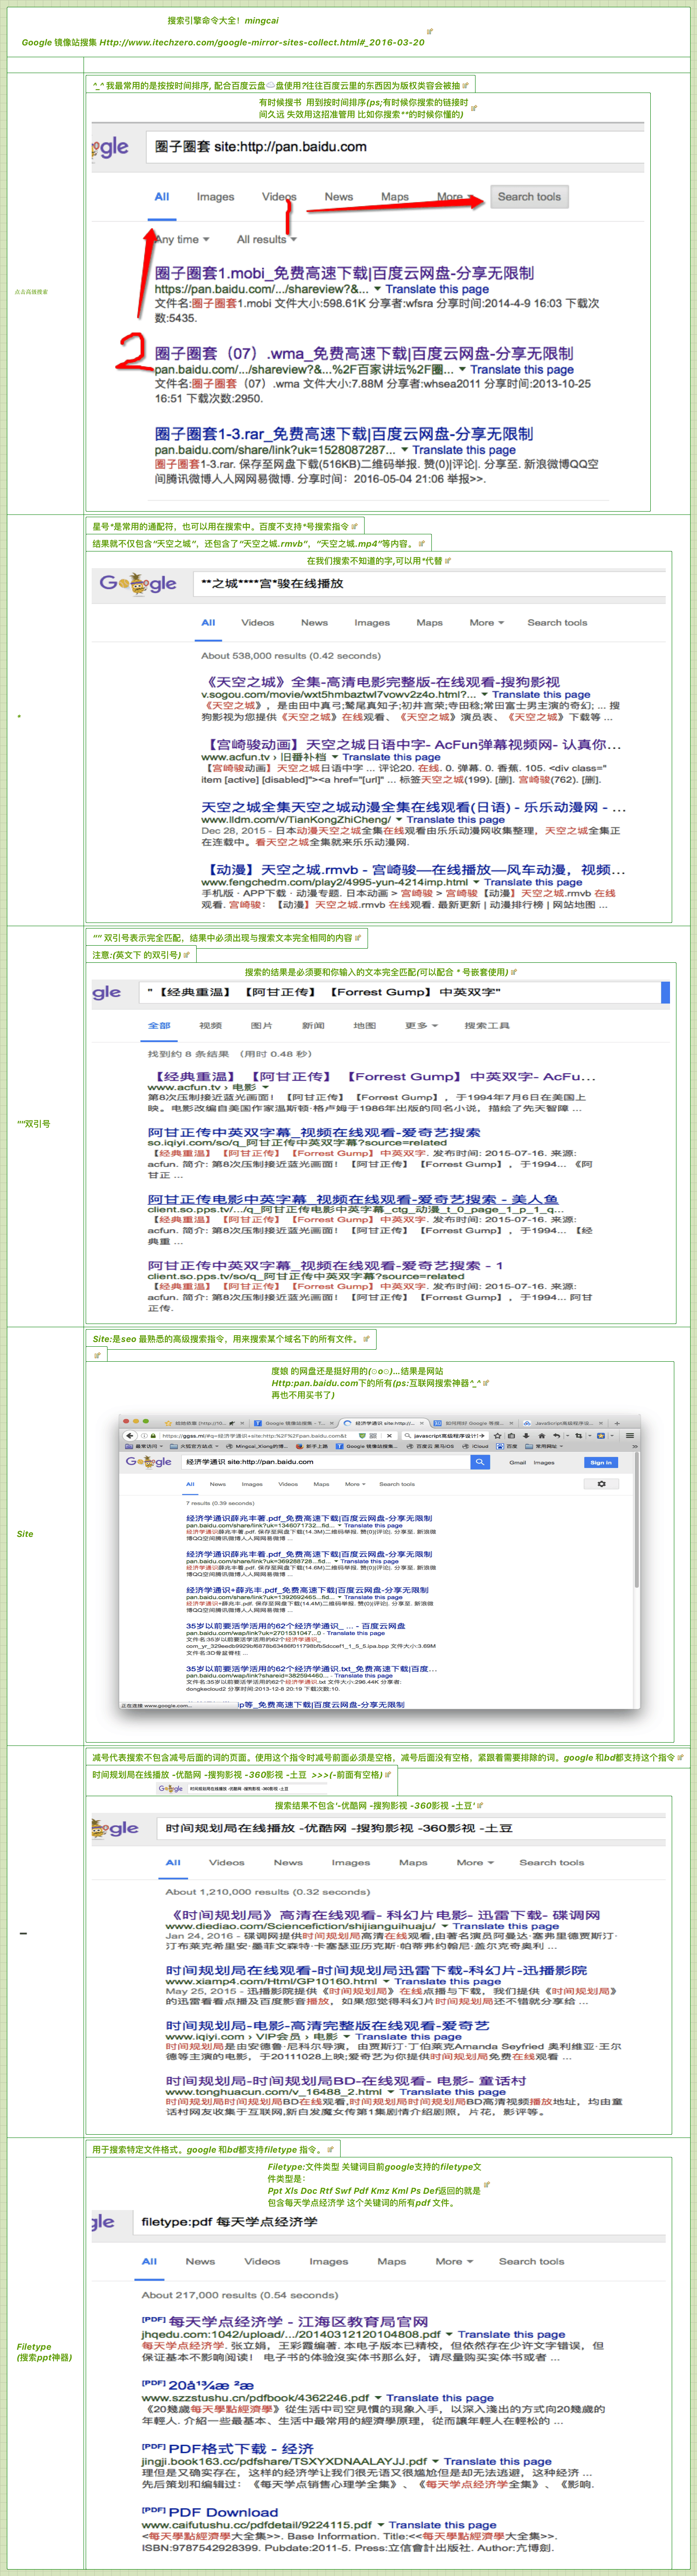Viewport: 697px width, 2576px height.
Task: Open All results dropdown under 圈子圈套 search
Action: tap(266, 240)
